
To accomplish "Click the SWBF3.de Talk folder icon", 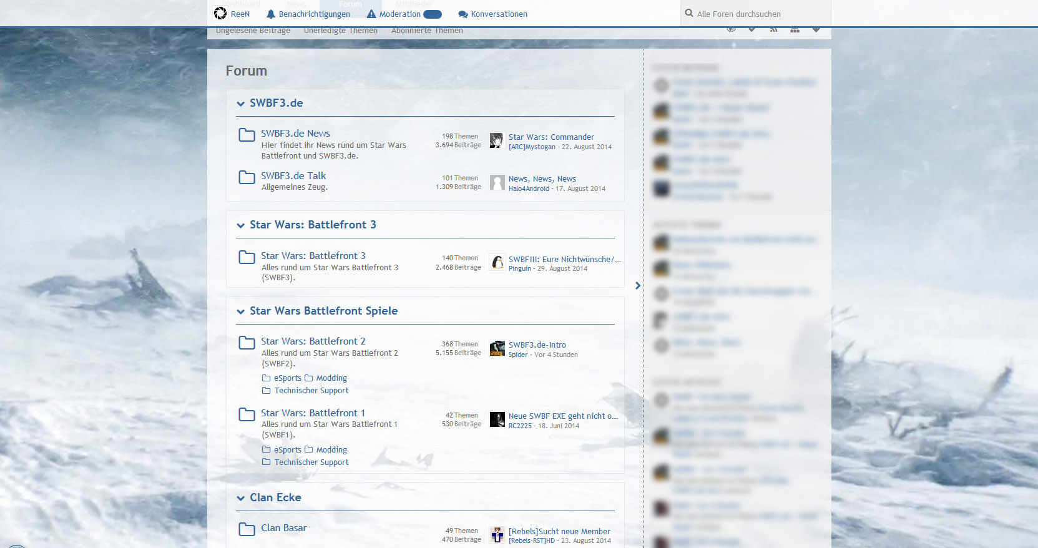I will click(247, 177).
